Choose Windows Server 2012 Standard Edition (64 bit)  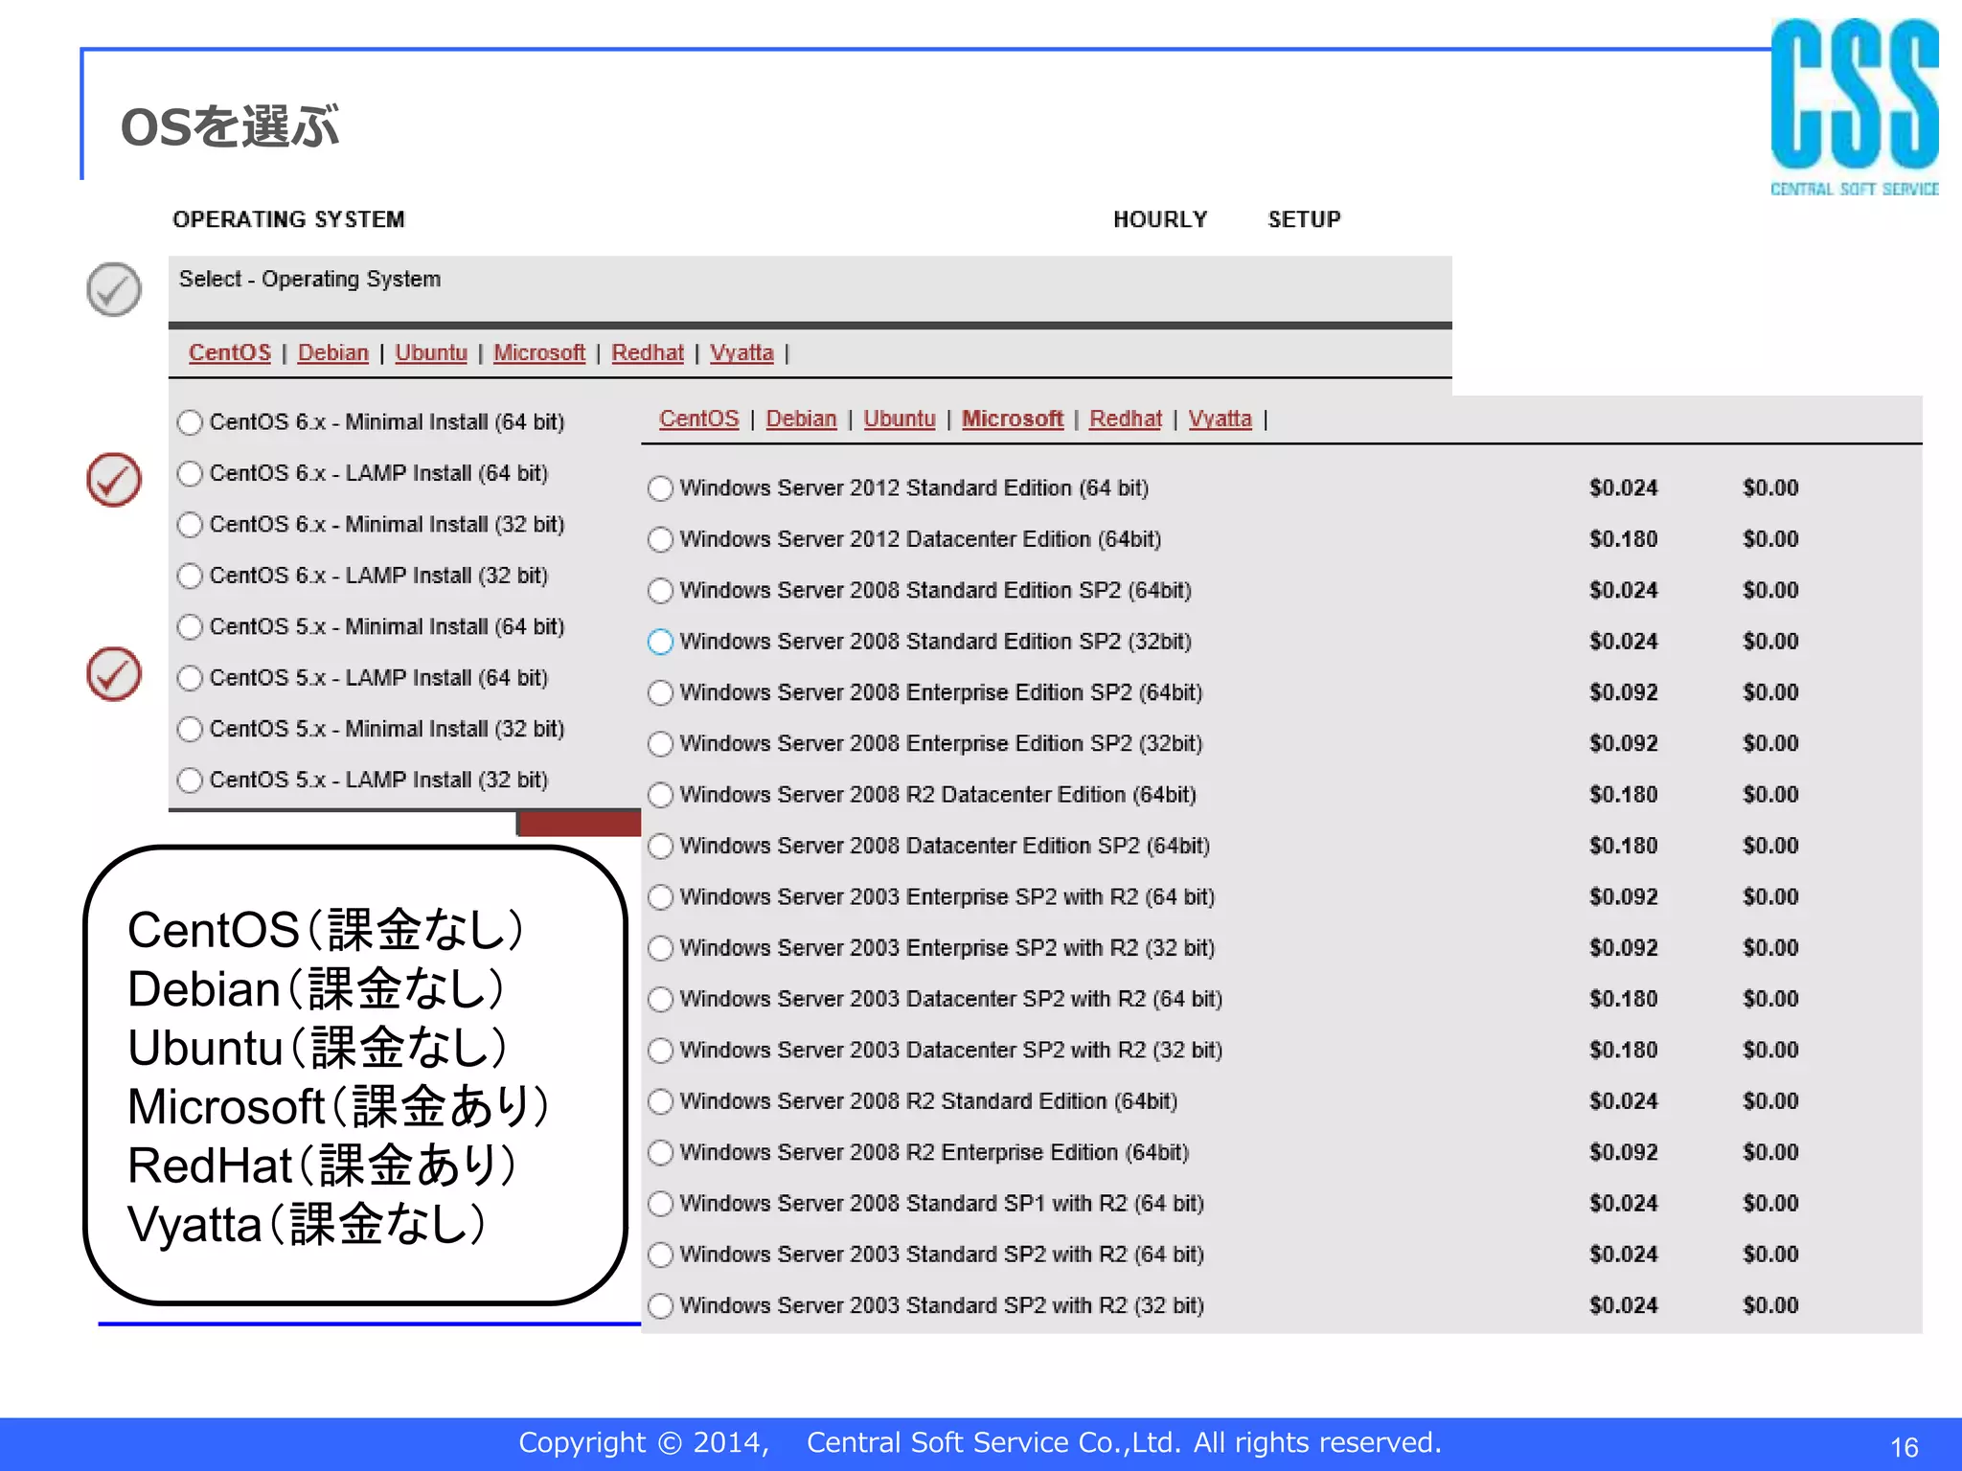(660, 488)
